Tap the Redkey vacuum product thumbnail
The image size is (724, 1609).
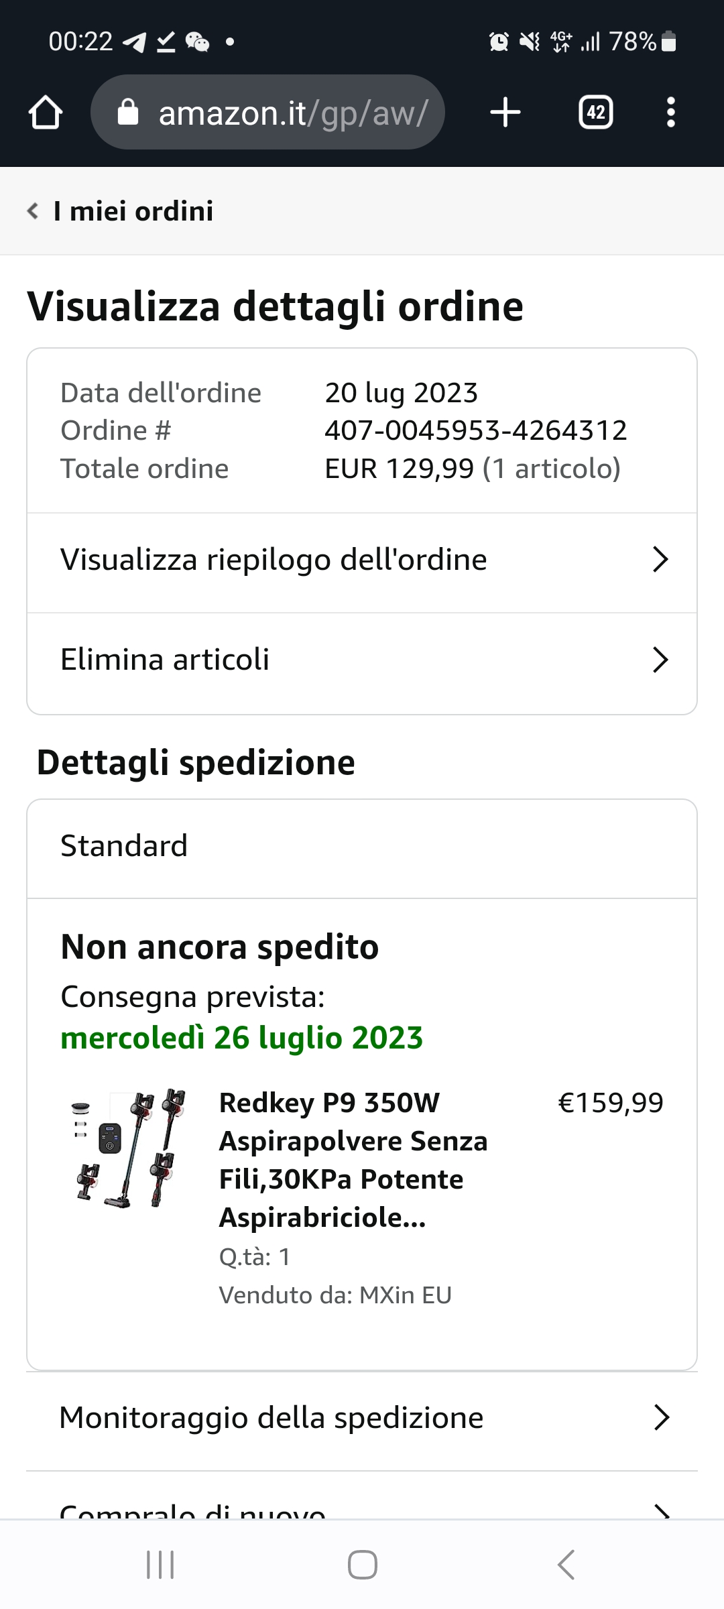127,1148
